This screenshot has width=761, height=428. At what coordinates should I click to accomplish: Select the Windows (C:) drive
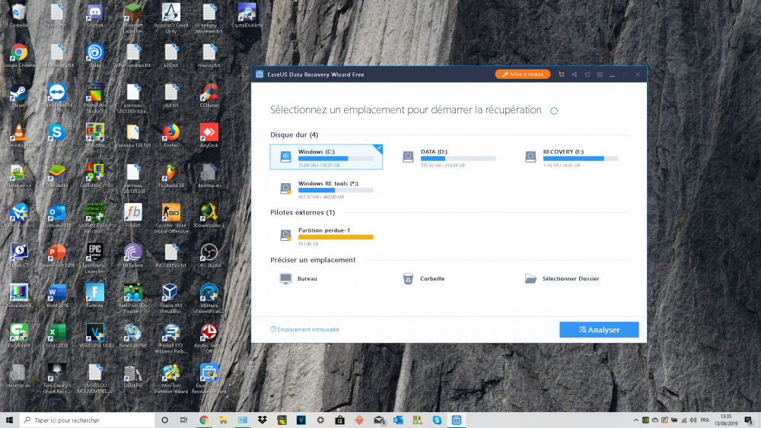click(326, 157)
